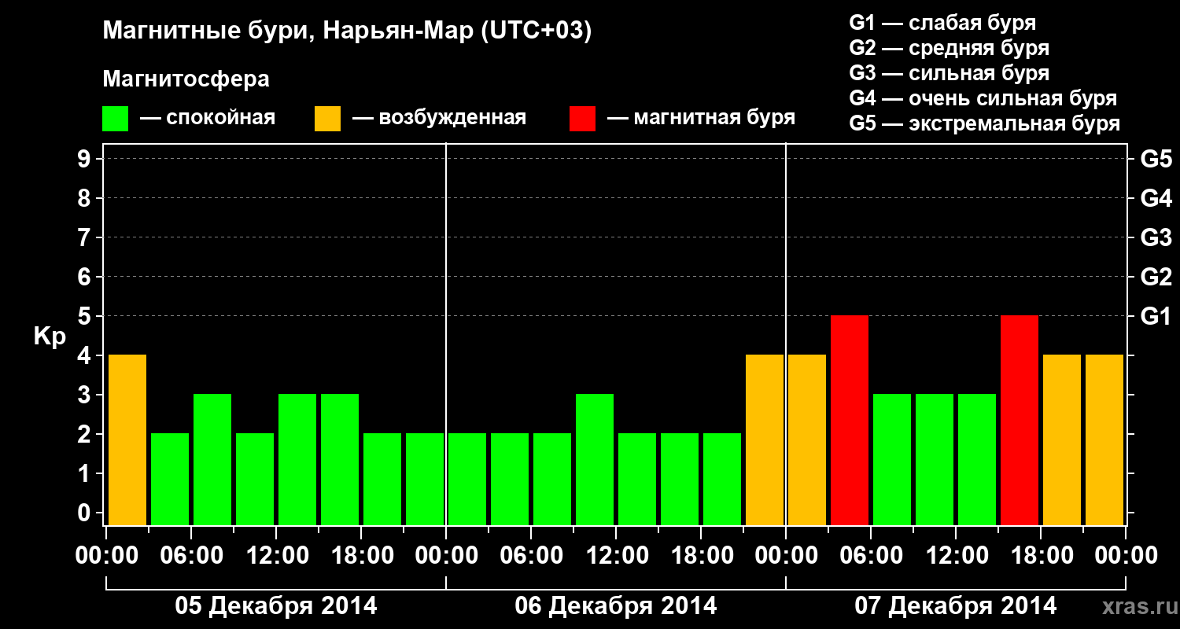Click the Kp axis value 0
This screenshot has height=629, width=1180.
click(86, 513)
